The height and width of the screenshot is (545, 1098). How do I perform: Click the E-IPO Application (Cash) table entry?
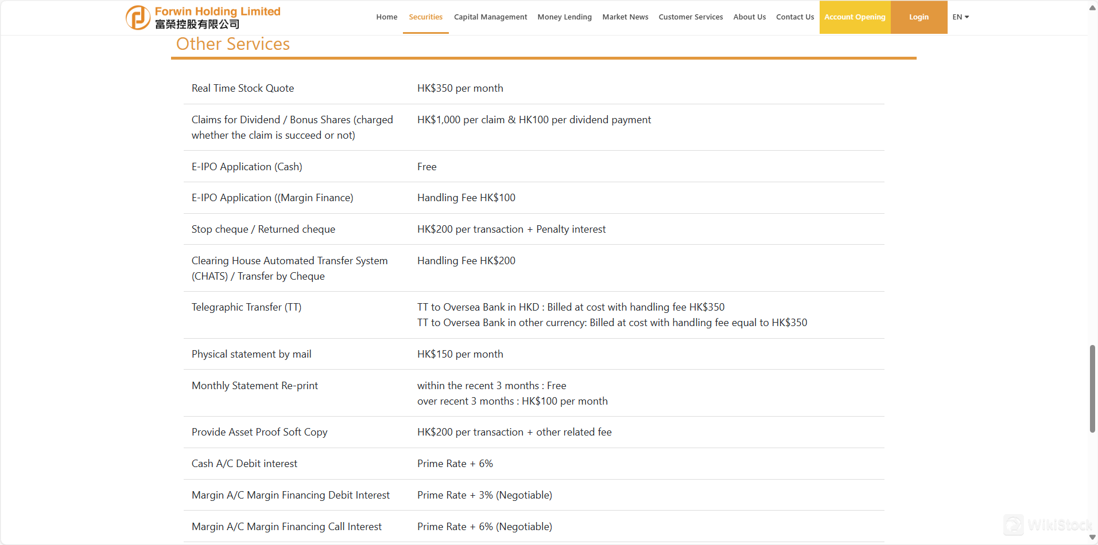coord(247,166)
